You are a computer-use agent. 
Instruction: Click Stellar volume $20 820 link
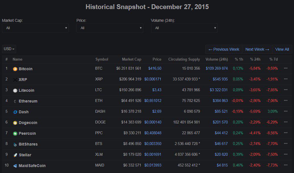pos(221,155)
